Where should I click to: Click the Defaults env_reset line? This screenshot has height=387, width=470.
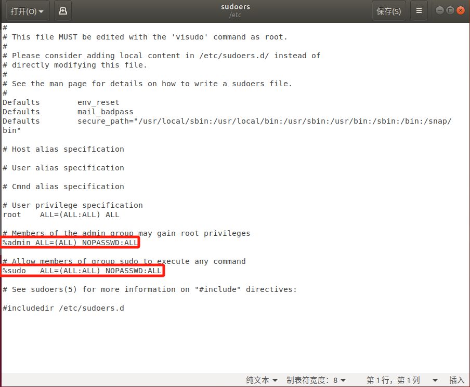point(61,102)
